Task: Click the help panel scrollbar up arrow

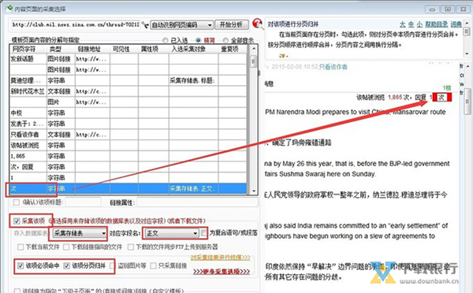Action: pos(467,24)
